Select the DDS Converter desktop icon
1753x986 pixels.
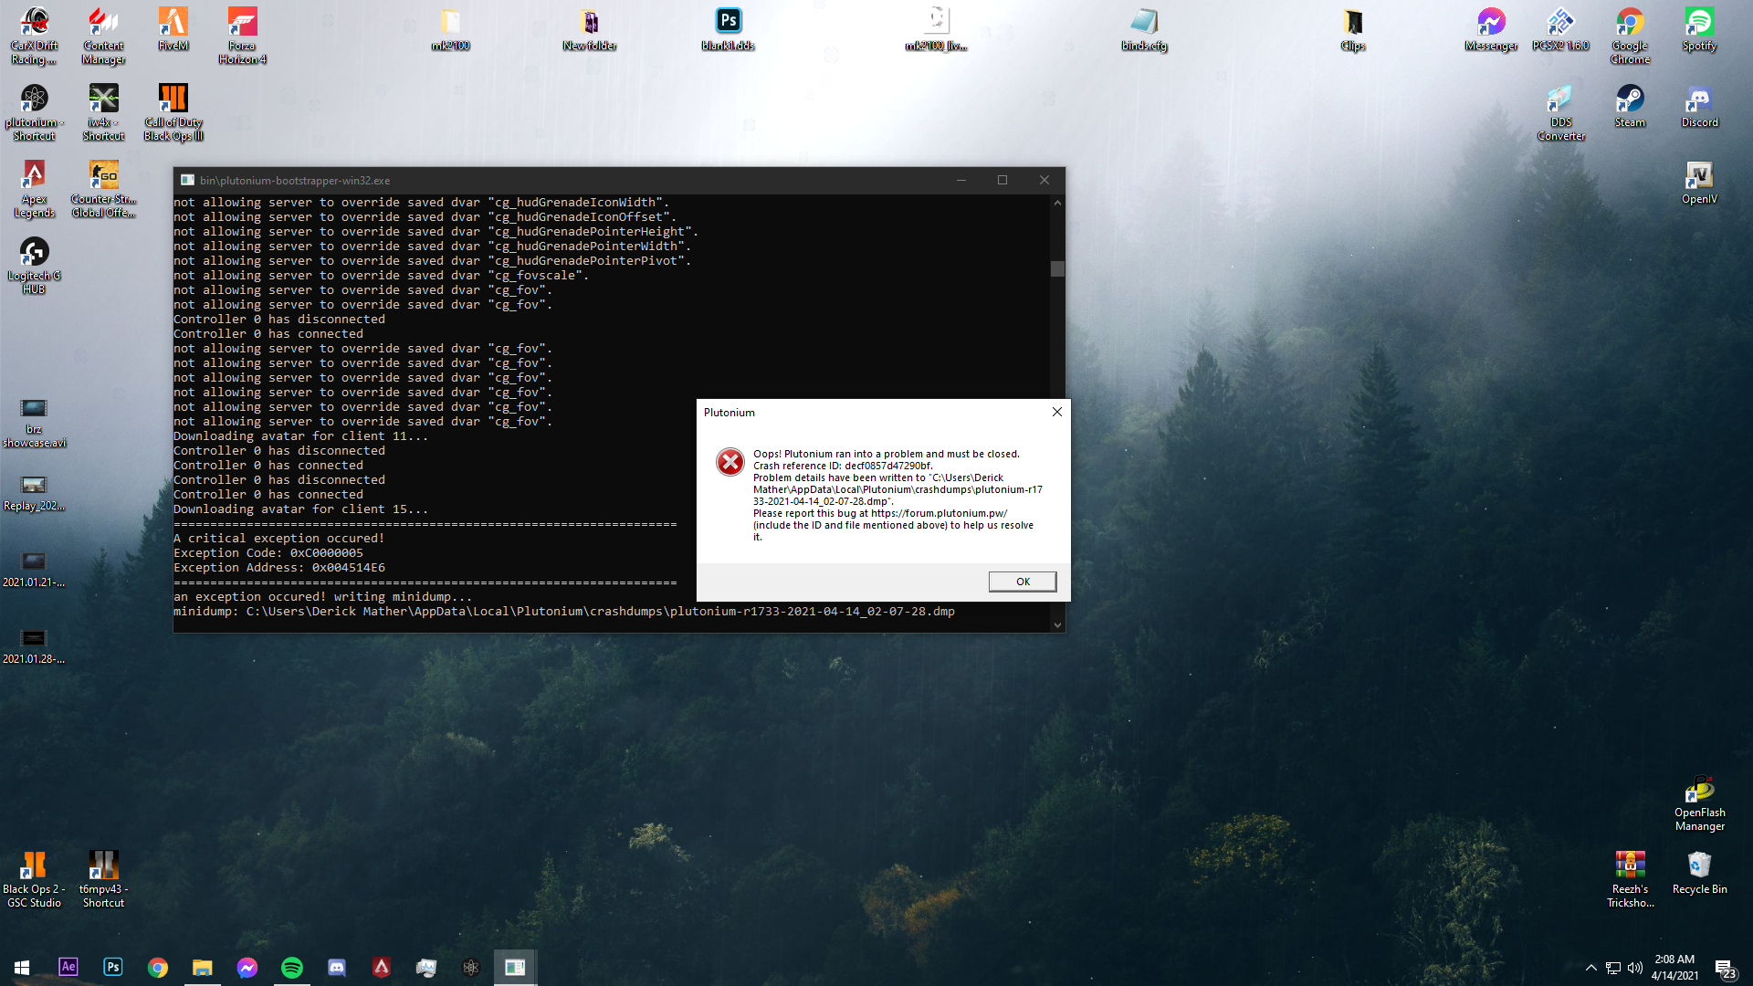pos(1560,113)
